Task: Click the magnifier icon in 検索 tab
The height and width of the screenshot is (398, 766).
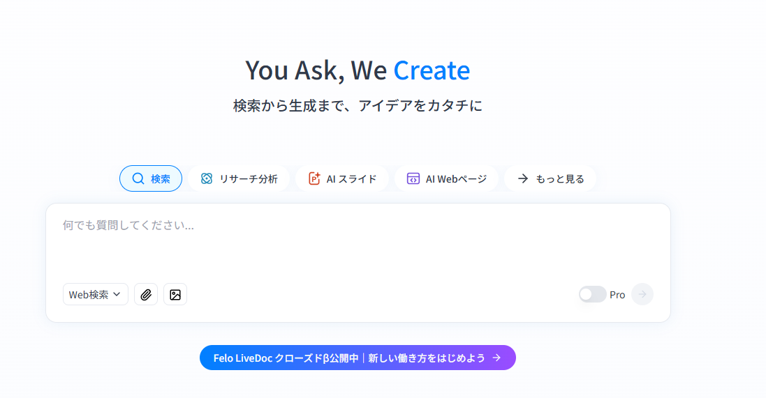Action: (x=138, y=178)
